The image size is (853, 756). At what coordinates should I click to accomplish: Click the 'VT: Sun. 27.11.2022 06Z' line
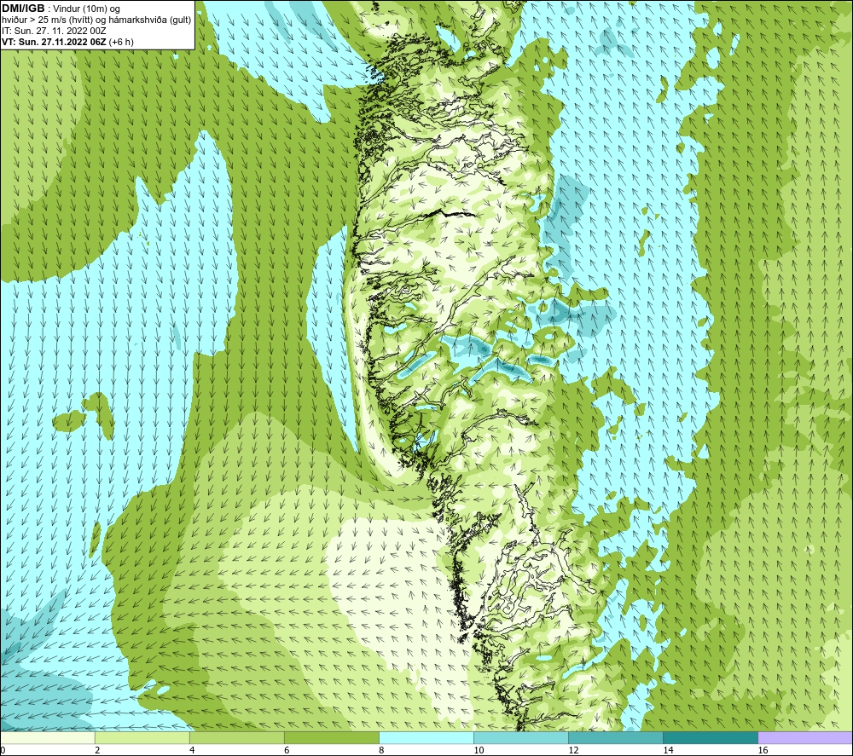pyautogui.click(x=67, y=42)
